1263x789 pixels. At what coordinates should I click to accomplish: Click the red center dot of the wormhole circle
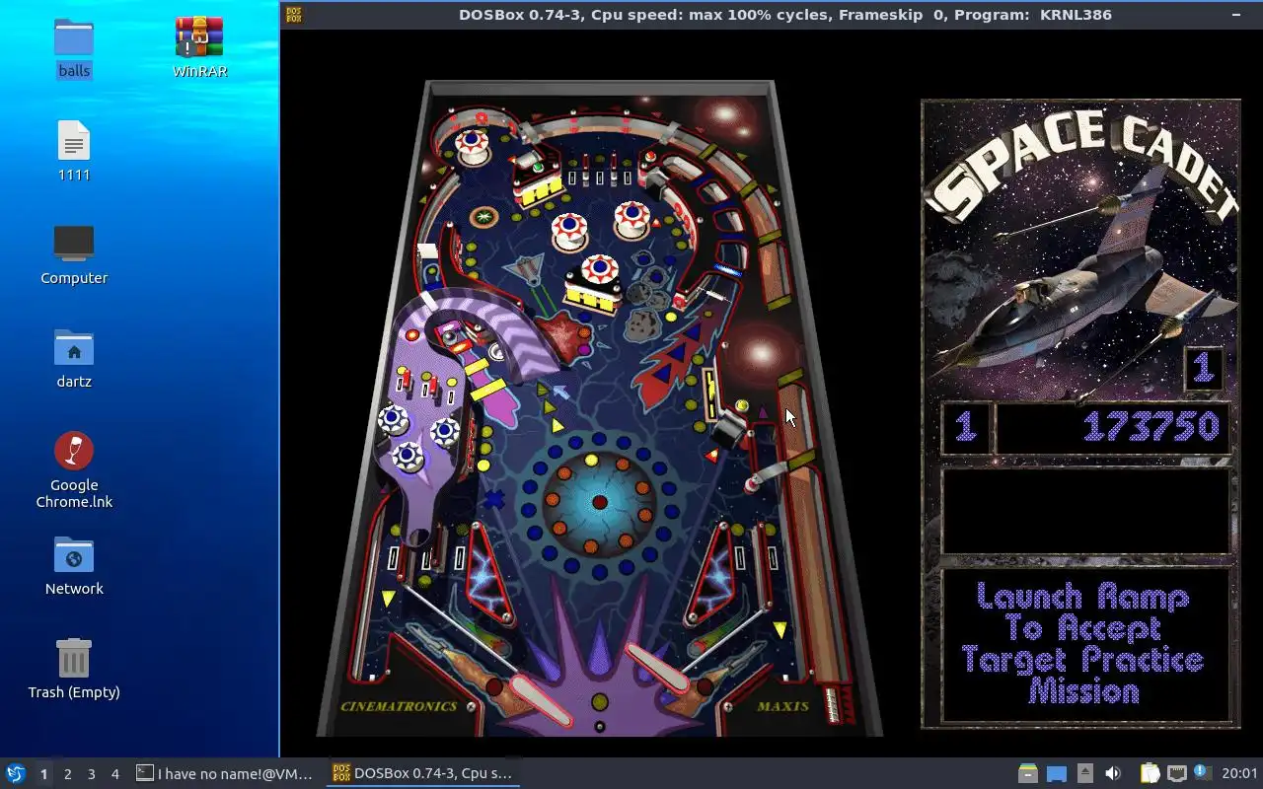click(x=599, y=503)
